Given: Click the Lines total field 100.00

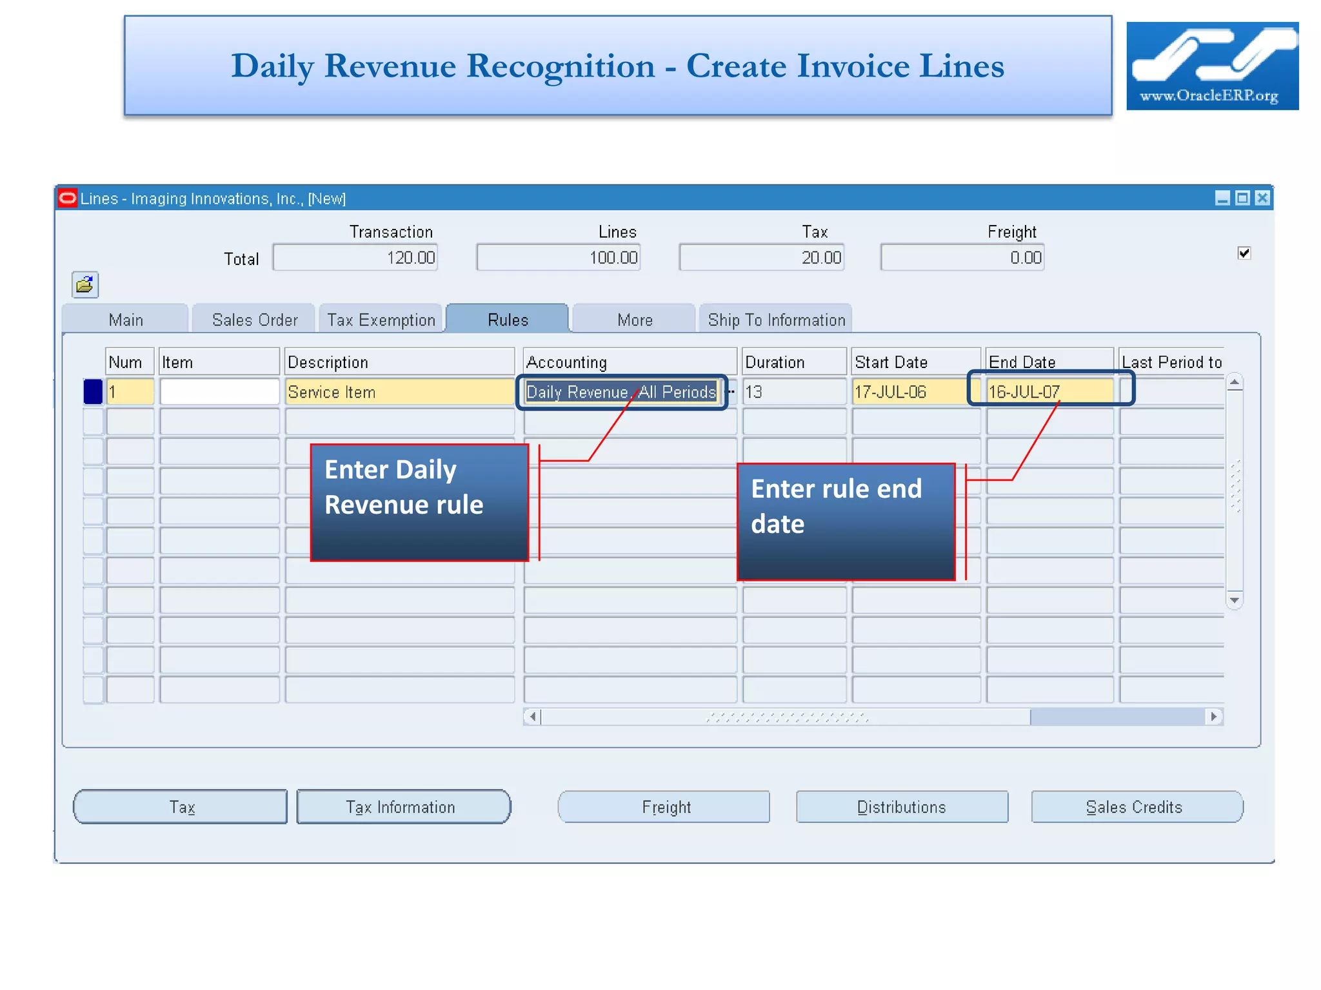Looking at the screenshot, I should click(559, 258).
